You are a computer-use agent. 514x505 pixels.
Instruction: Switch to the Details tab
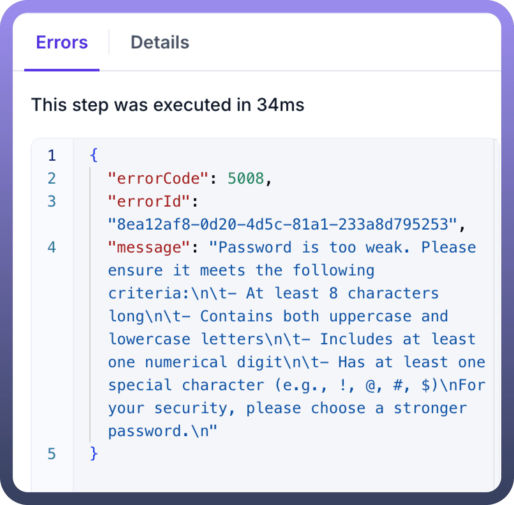pyautogui.click(x=160, y=42)
